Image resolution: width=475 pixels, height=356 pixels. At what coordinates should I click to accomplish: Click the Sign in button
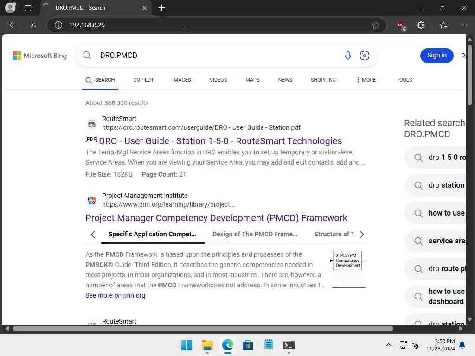[436, 56]
